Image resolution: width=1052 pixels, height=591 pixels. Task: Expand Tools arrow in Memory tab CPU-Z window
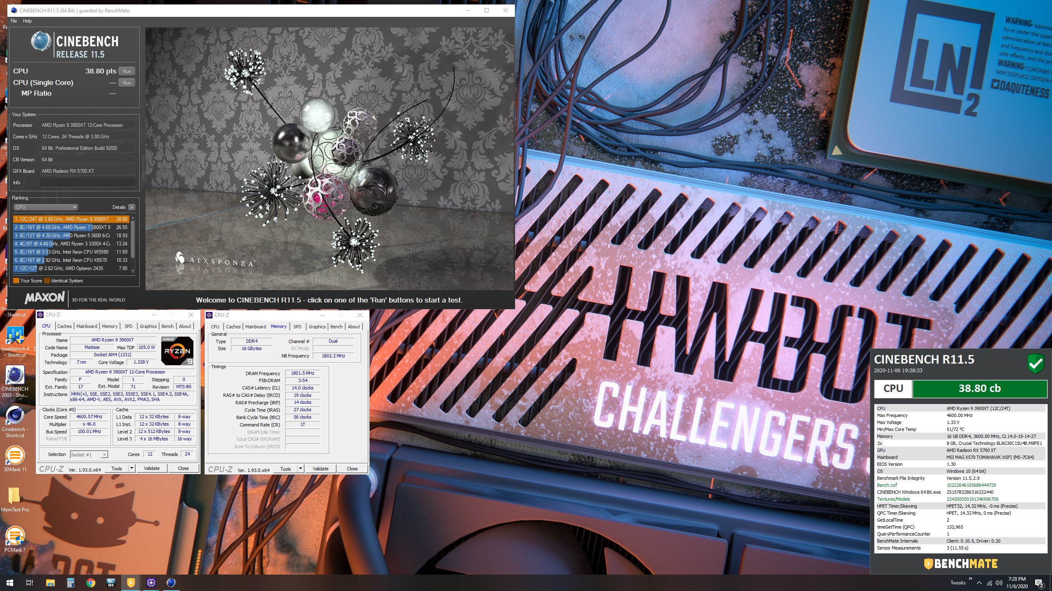coord(300,469)
